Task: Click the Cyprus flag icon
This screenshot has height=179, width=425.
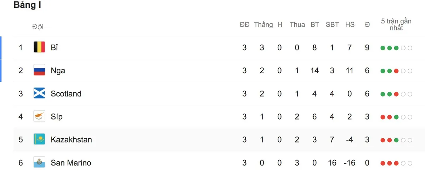Action: (x=39, y=116)
